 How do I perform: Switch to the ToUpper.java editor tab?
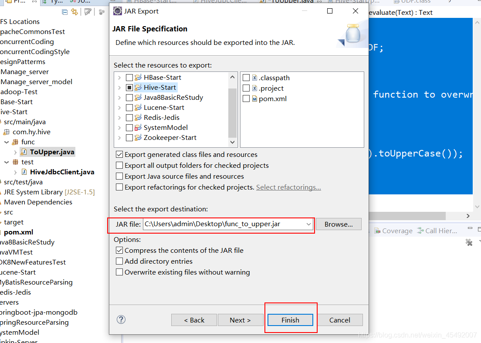(x=290, y=2)
